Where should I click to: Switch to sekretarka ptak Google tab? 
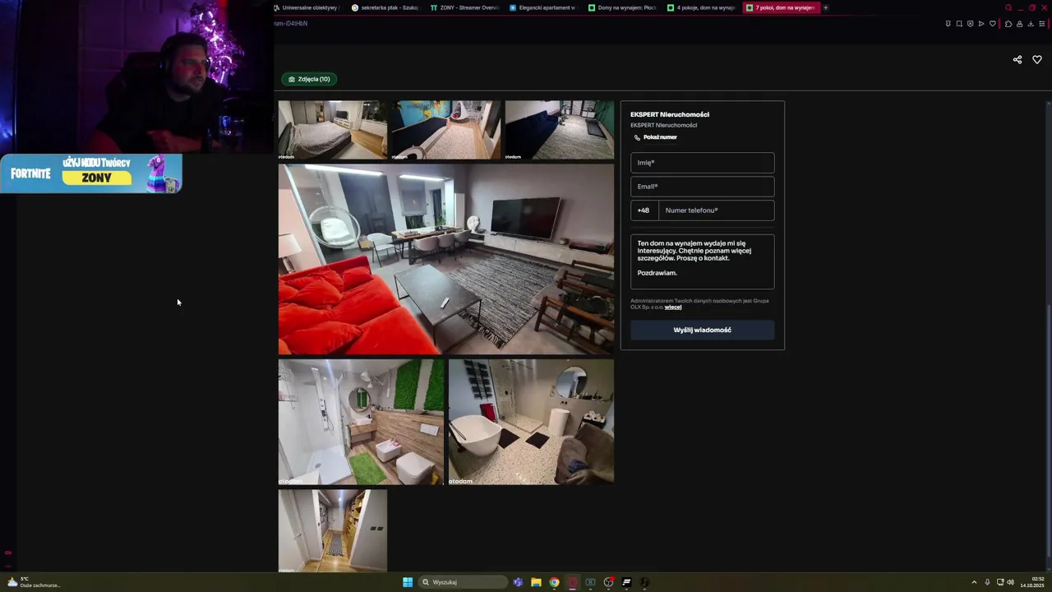point(385,7)
